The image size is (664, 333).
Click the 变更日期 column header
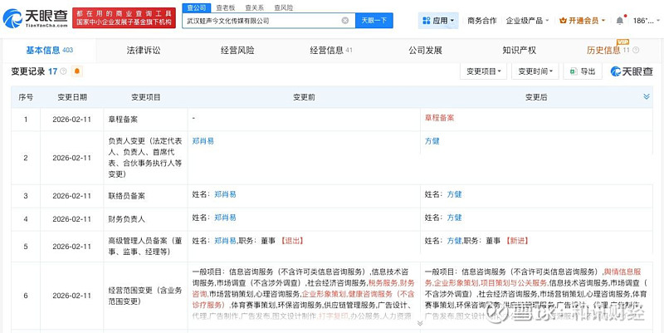click(72, 97)
